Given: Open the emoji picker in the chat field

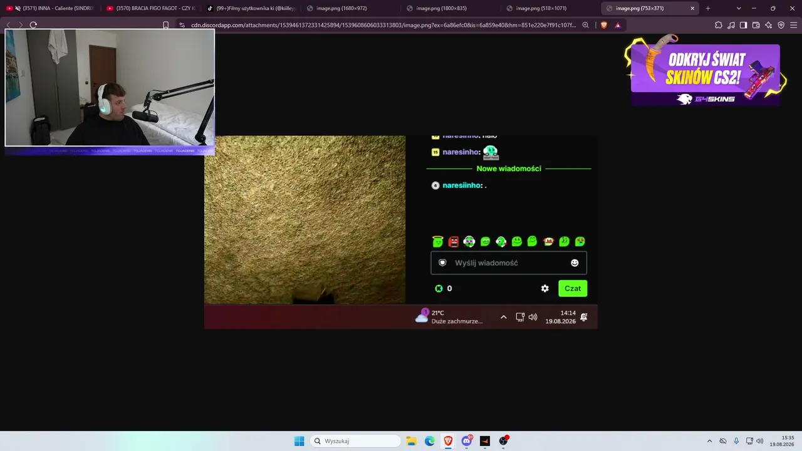Looking at the screenshot, I should click(x=575, y=263).
